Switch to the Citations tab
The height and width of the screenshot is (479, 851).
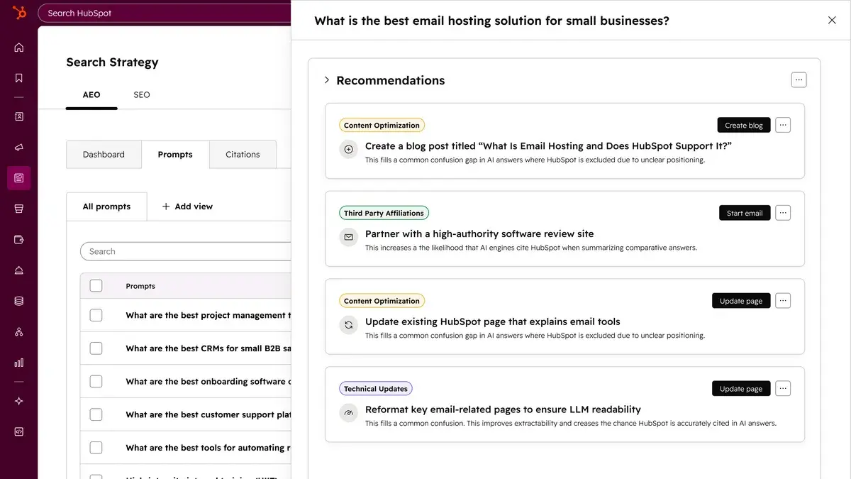coord(243,154)
